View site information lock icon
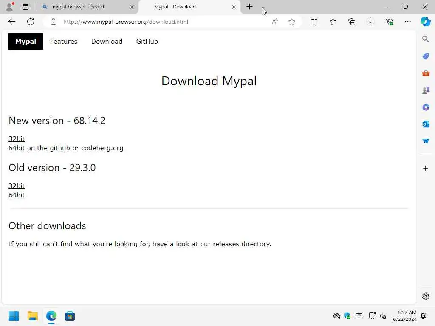 point(54,22)
